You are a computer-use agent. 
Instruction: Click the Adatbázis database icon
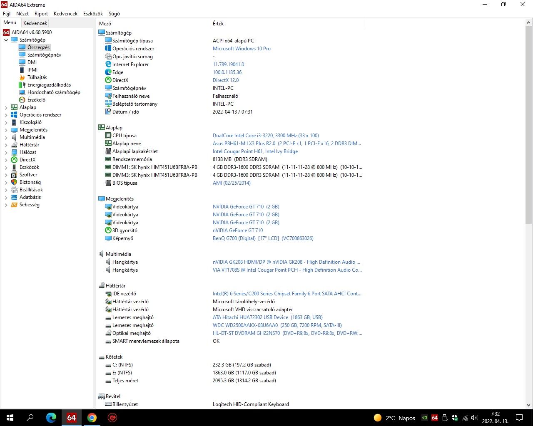pos(14,197)
